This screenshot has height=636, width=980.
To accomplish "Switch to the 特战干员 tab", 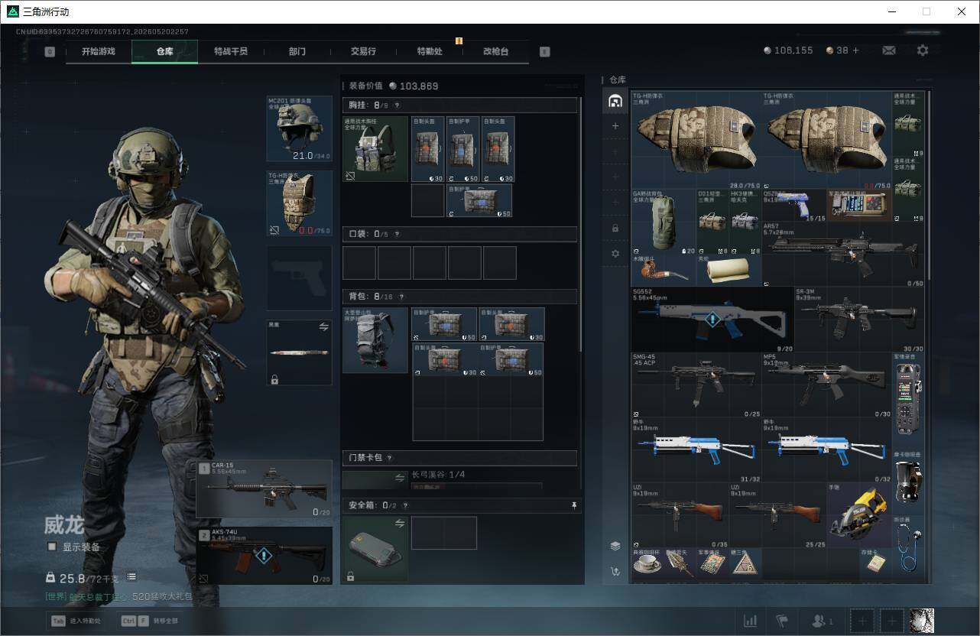I will 231,51.
